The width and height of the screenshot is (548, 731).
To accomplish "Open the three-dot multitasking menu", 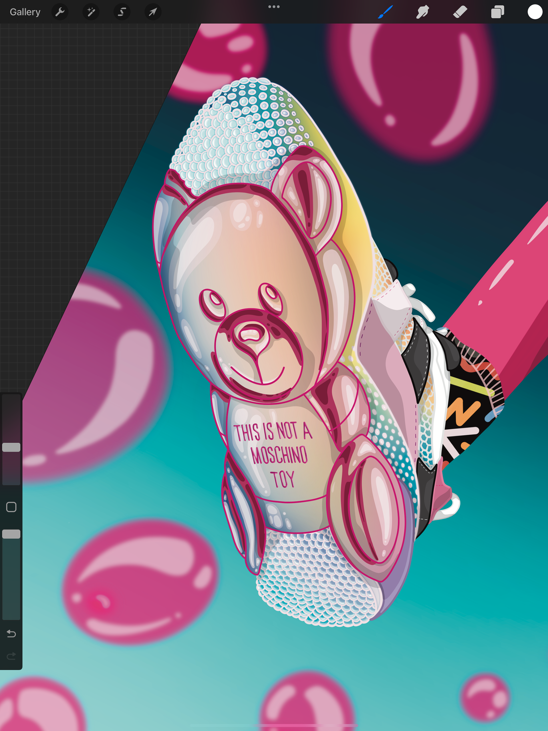I will point(274,7).
